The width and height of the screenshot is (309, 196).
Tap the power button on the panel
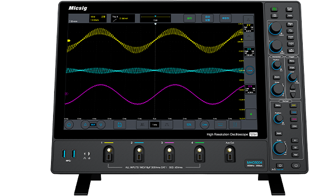tap(296, 166)
